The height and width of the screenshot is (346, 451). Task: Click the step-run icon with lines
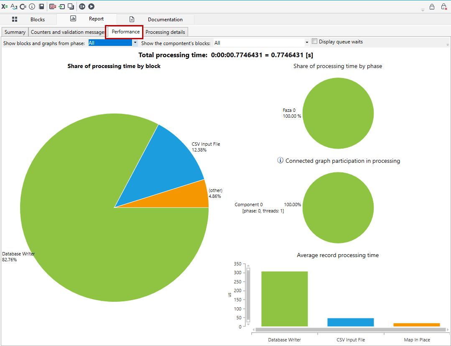point(82,6)
